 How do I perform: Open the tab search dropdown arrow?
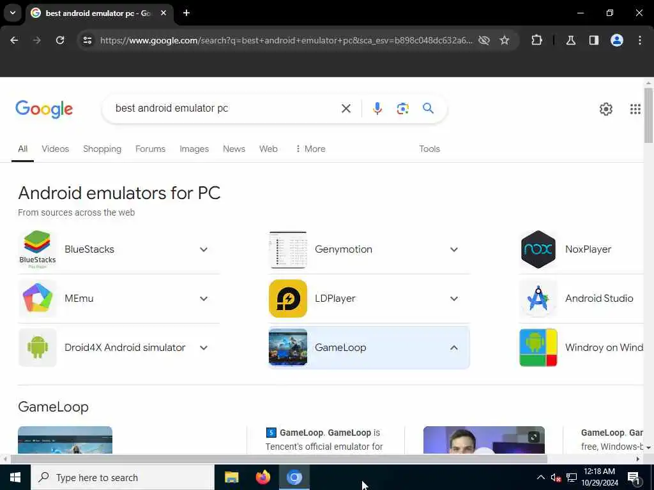[x=13, y=13]
